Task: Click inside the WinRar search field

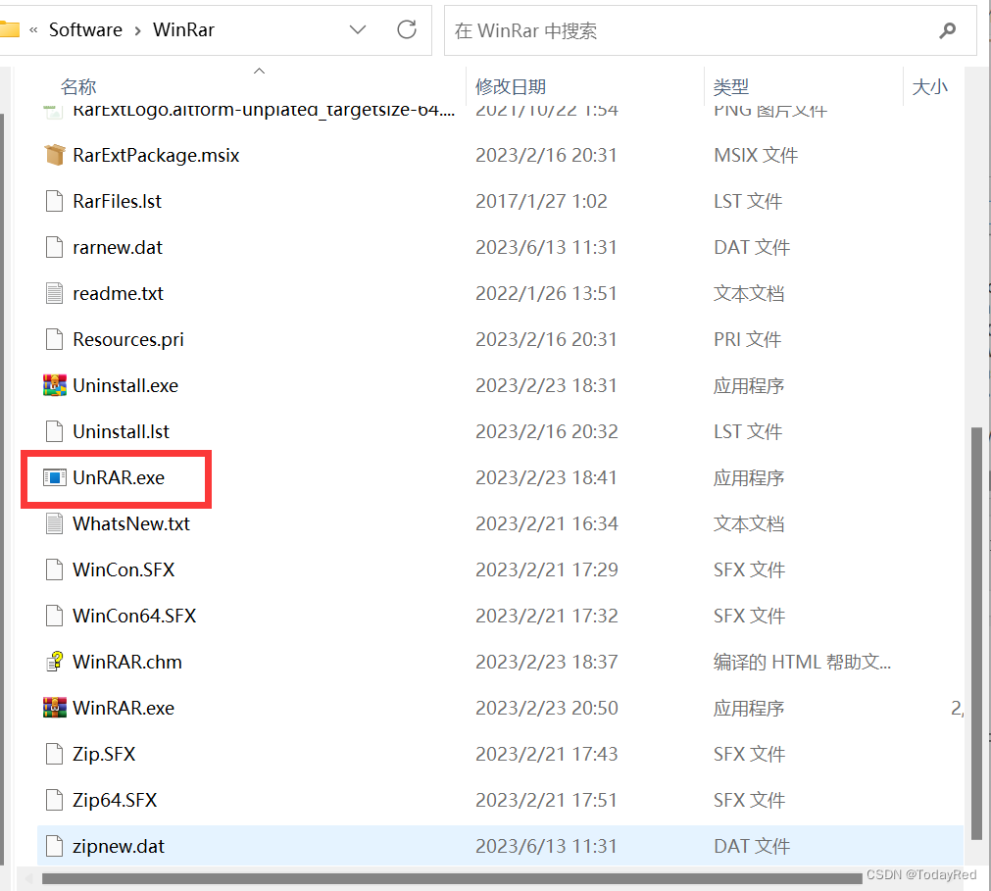Action: coord(686,30)
